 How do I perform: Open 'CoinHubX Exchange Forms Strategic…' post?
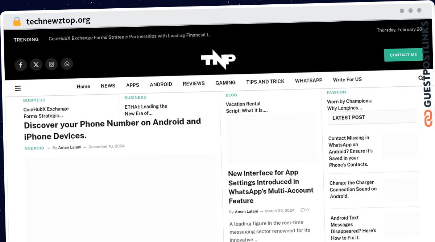click(x=46, y=112)
